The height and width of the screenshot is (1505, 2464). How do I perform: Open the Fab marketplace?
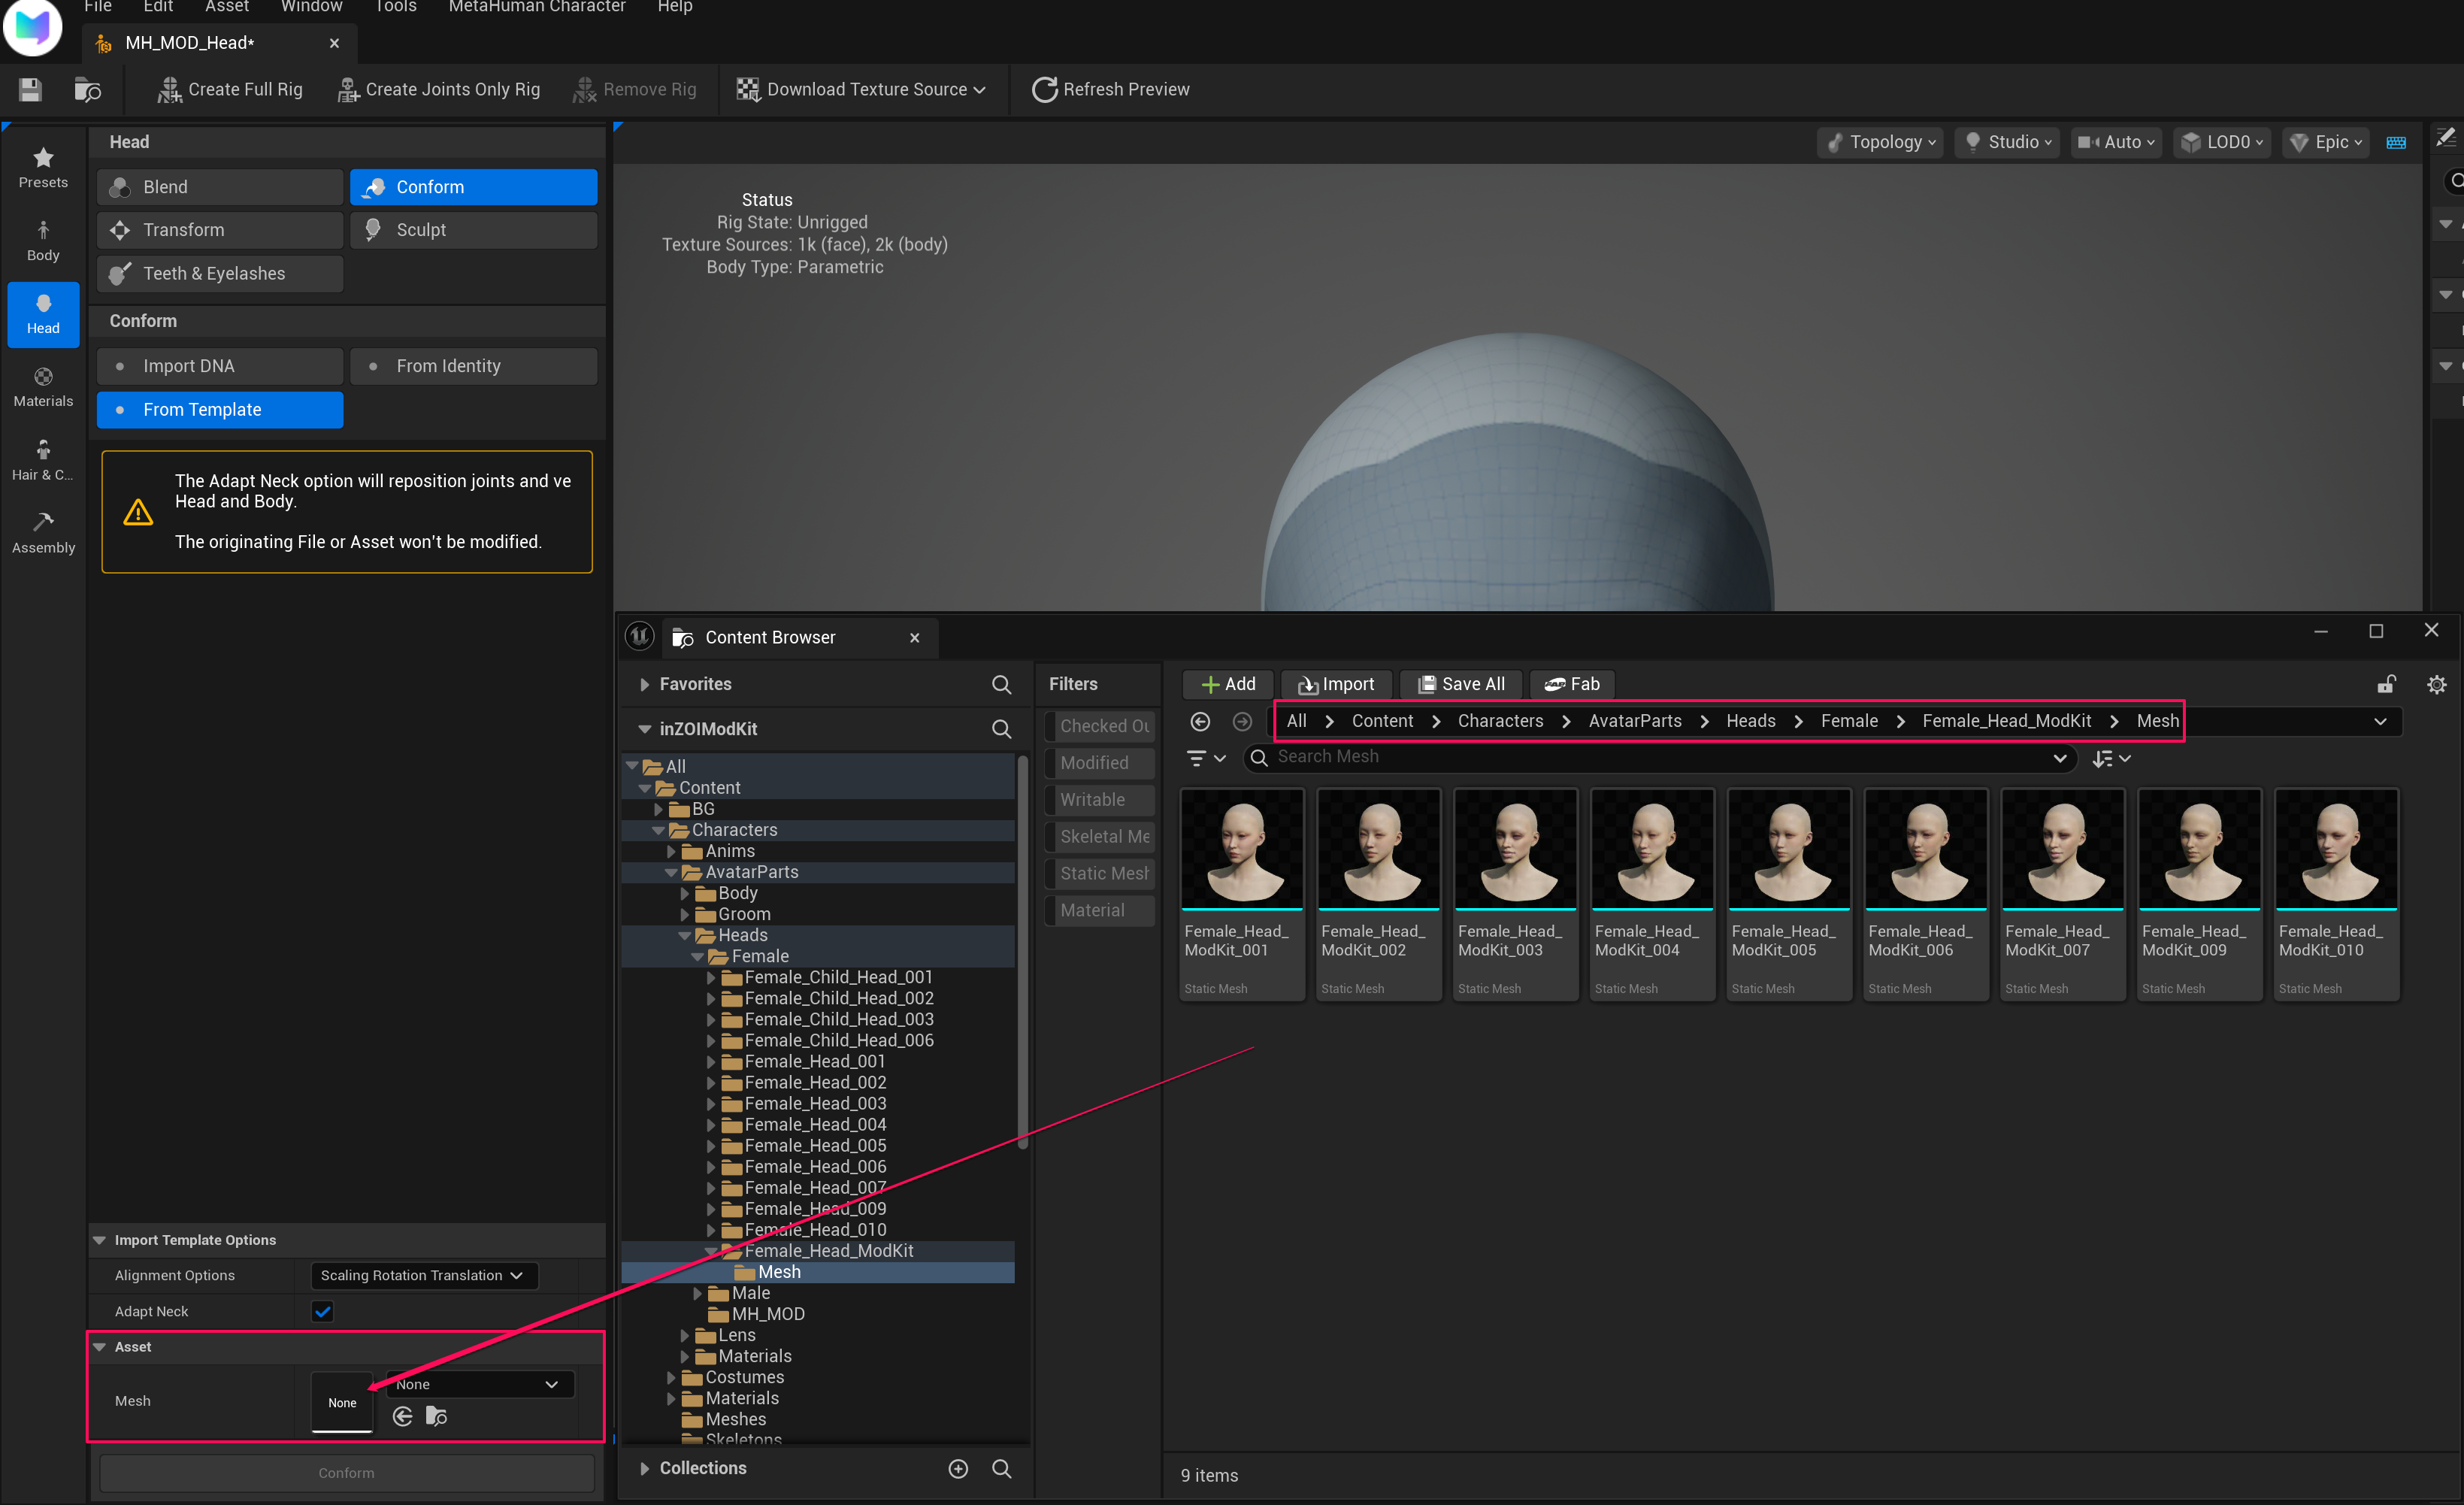click(x=1572, y=684)
